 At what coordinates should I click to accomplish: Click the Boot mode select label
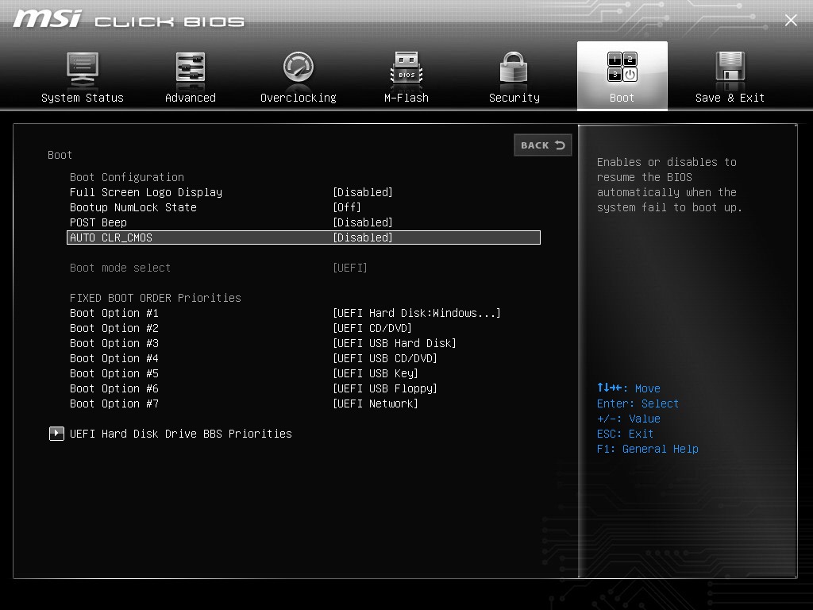pos(121,268)
